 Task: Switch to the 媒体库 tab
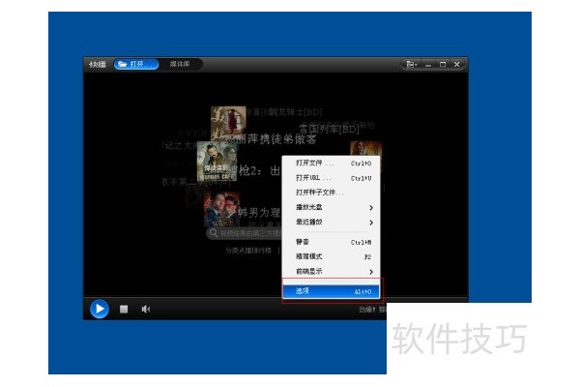(x=180, y=64)
